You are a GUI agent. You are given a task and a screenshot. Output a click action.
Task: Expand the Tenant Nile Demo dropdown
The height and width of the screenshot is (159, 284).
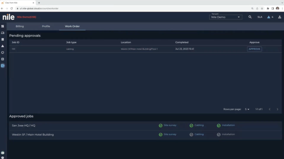pos(226,17)
